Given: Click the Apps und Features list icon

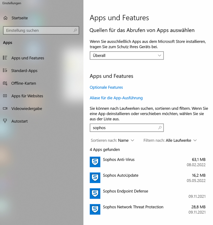Looking at the screenshot, I should click(x=5, y=58).
